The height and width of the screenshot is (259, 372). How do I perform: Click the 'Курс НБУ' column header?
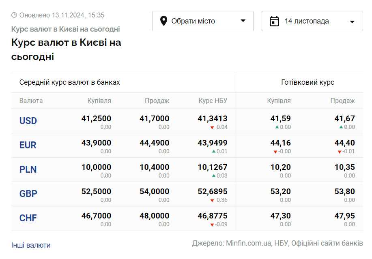point(213,101)
